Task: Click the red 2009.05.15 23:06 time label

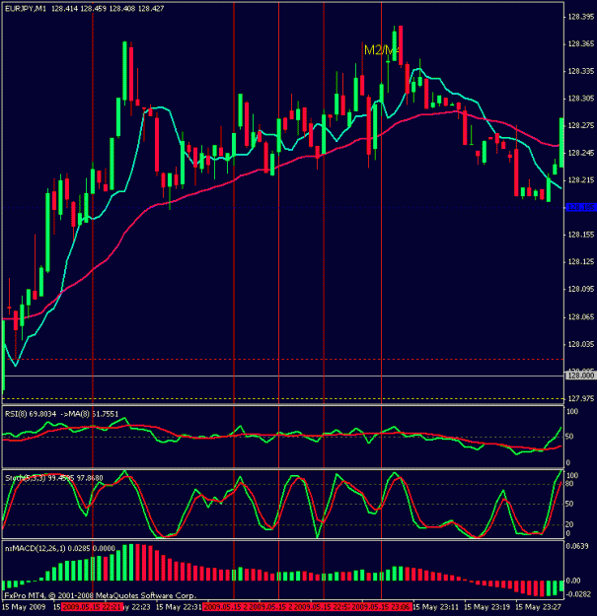Action: pos(381,607)
